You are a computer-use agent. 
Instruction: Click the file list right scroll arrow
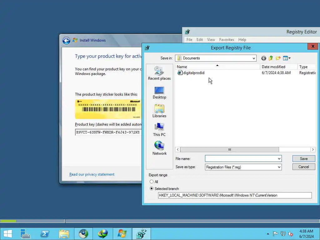313,150
